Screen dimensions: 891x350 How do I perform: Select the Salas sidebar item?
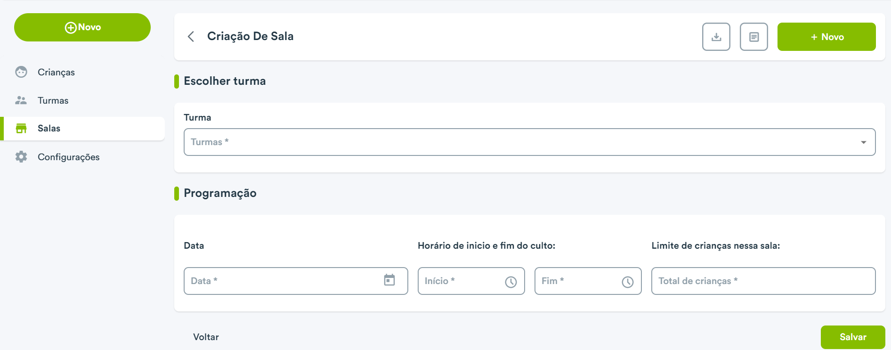[82, 129]
